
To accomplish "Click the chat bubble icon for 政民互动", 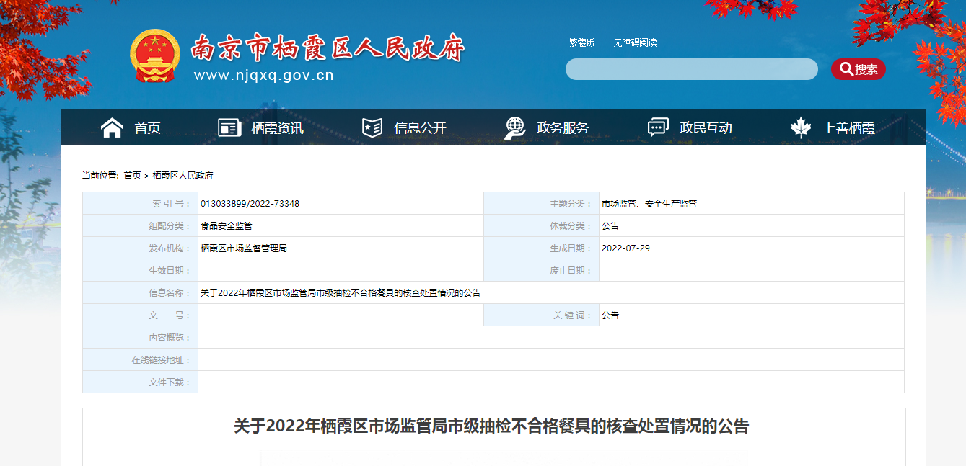I will 658,128.
